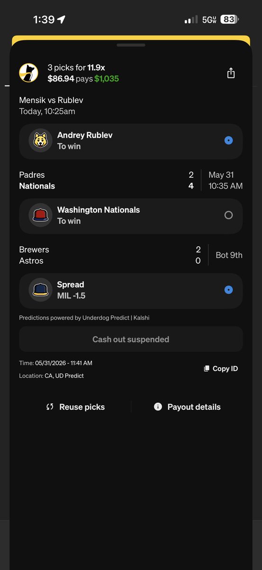Open the Andrey Rublev To win pick card
The height and width of the screenshot is (570, 262).
coord(131,141)
